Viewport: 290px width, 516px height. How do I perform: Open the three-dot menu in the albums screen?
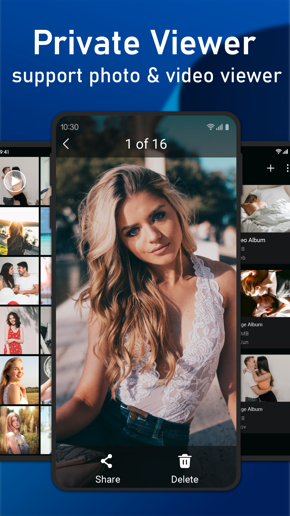point(288,168)
